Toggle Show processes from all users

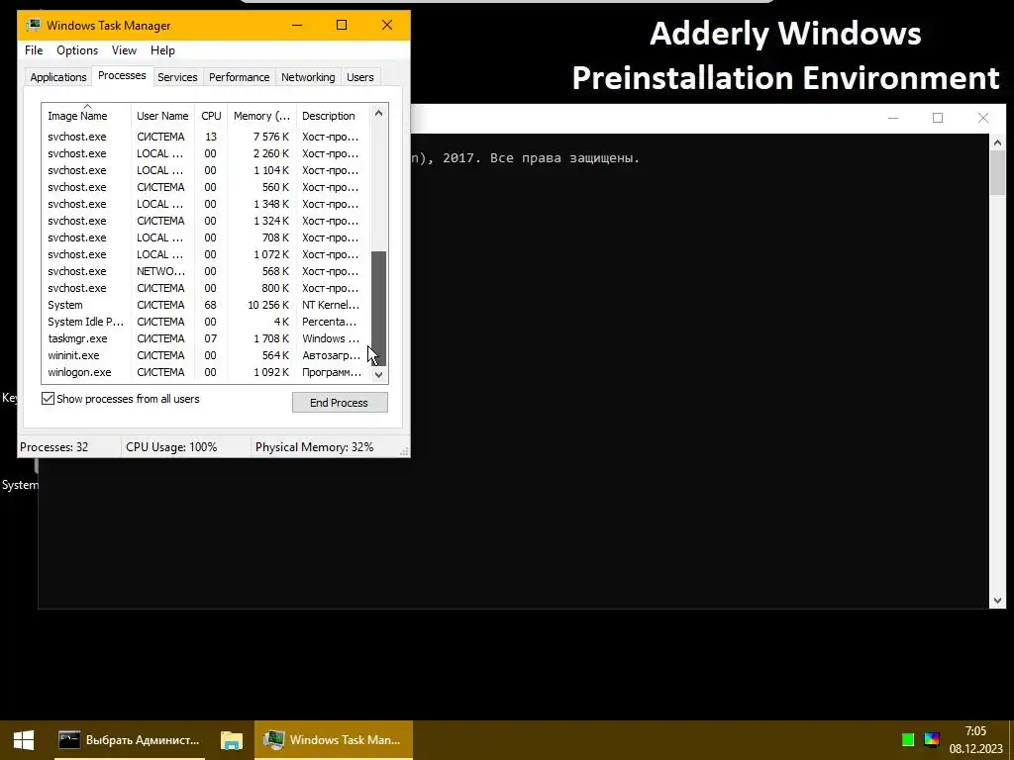coord(48,399)
